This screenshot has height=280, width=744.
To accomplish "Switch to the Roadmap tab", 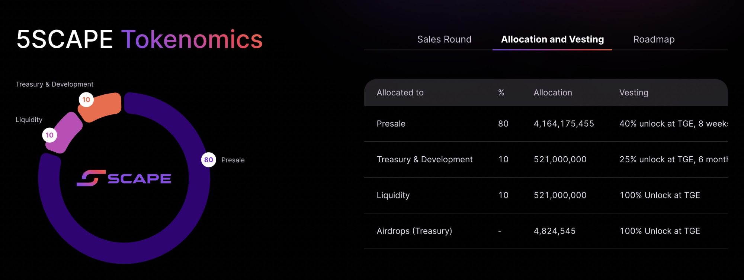I will [654, 39].
